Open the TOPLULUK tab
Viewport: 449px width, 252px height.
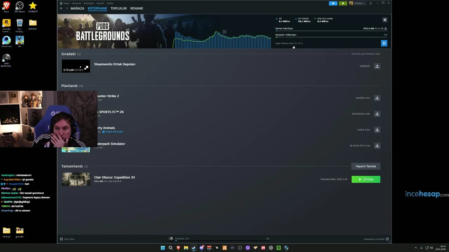tap(119, 8)
